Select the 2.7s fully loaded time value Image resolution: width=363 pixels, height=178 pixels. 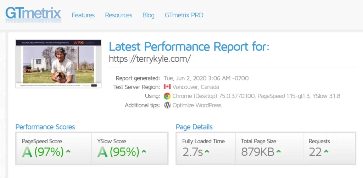[192, 152]
